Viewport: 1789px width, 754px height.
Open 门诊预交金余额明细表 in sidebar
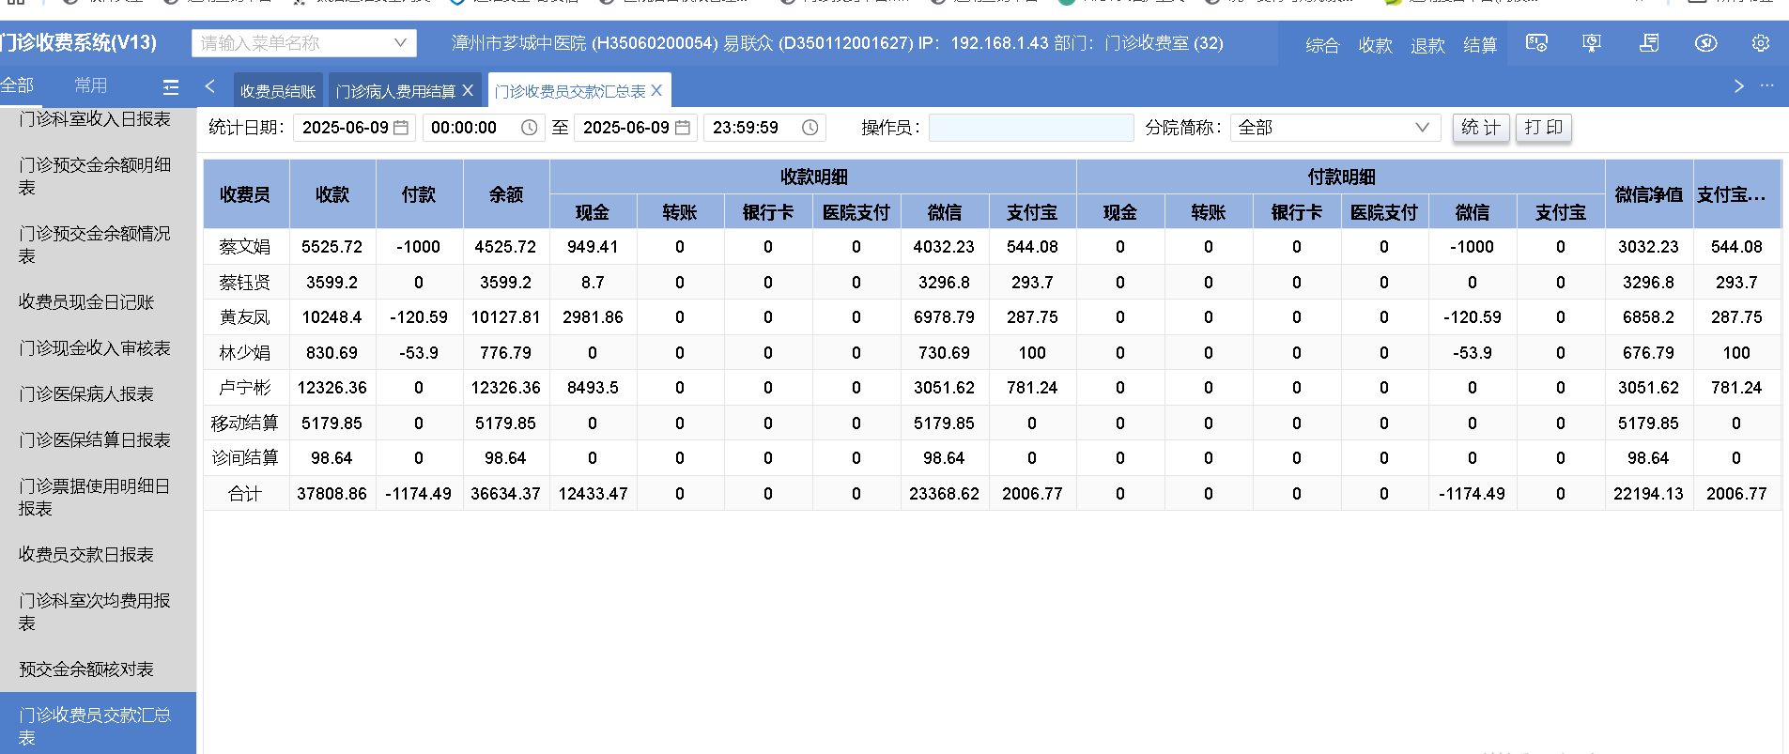coord(95,177)
